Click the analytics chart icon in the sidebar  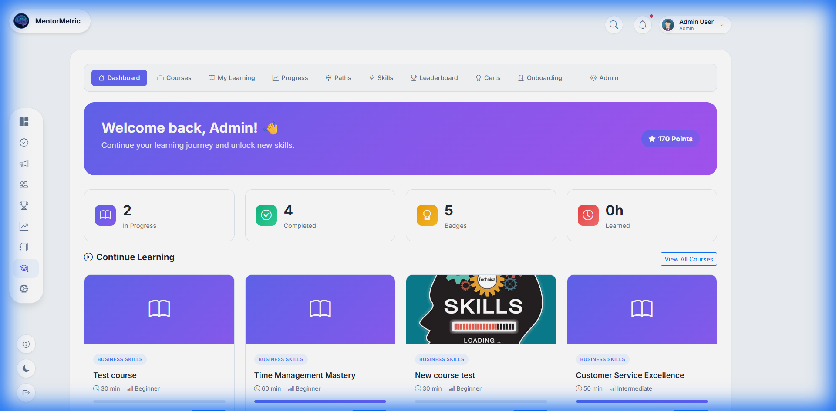tap(24, 226)
